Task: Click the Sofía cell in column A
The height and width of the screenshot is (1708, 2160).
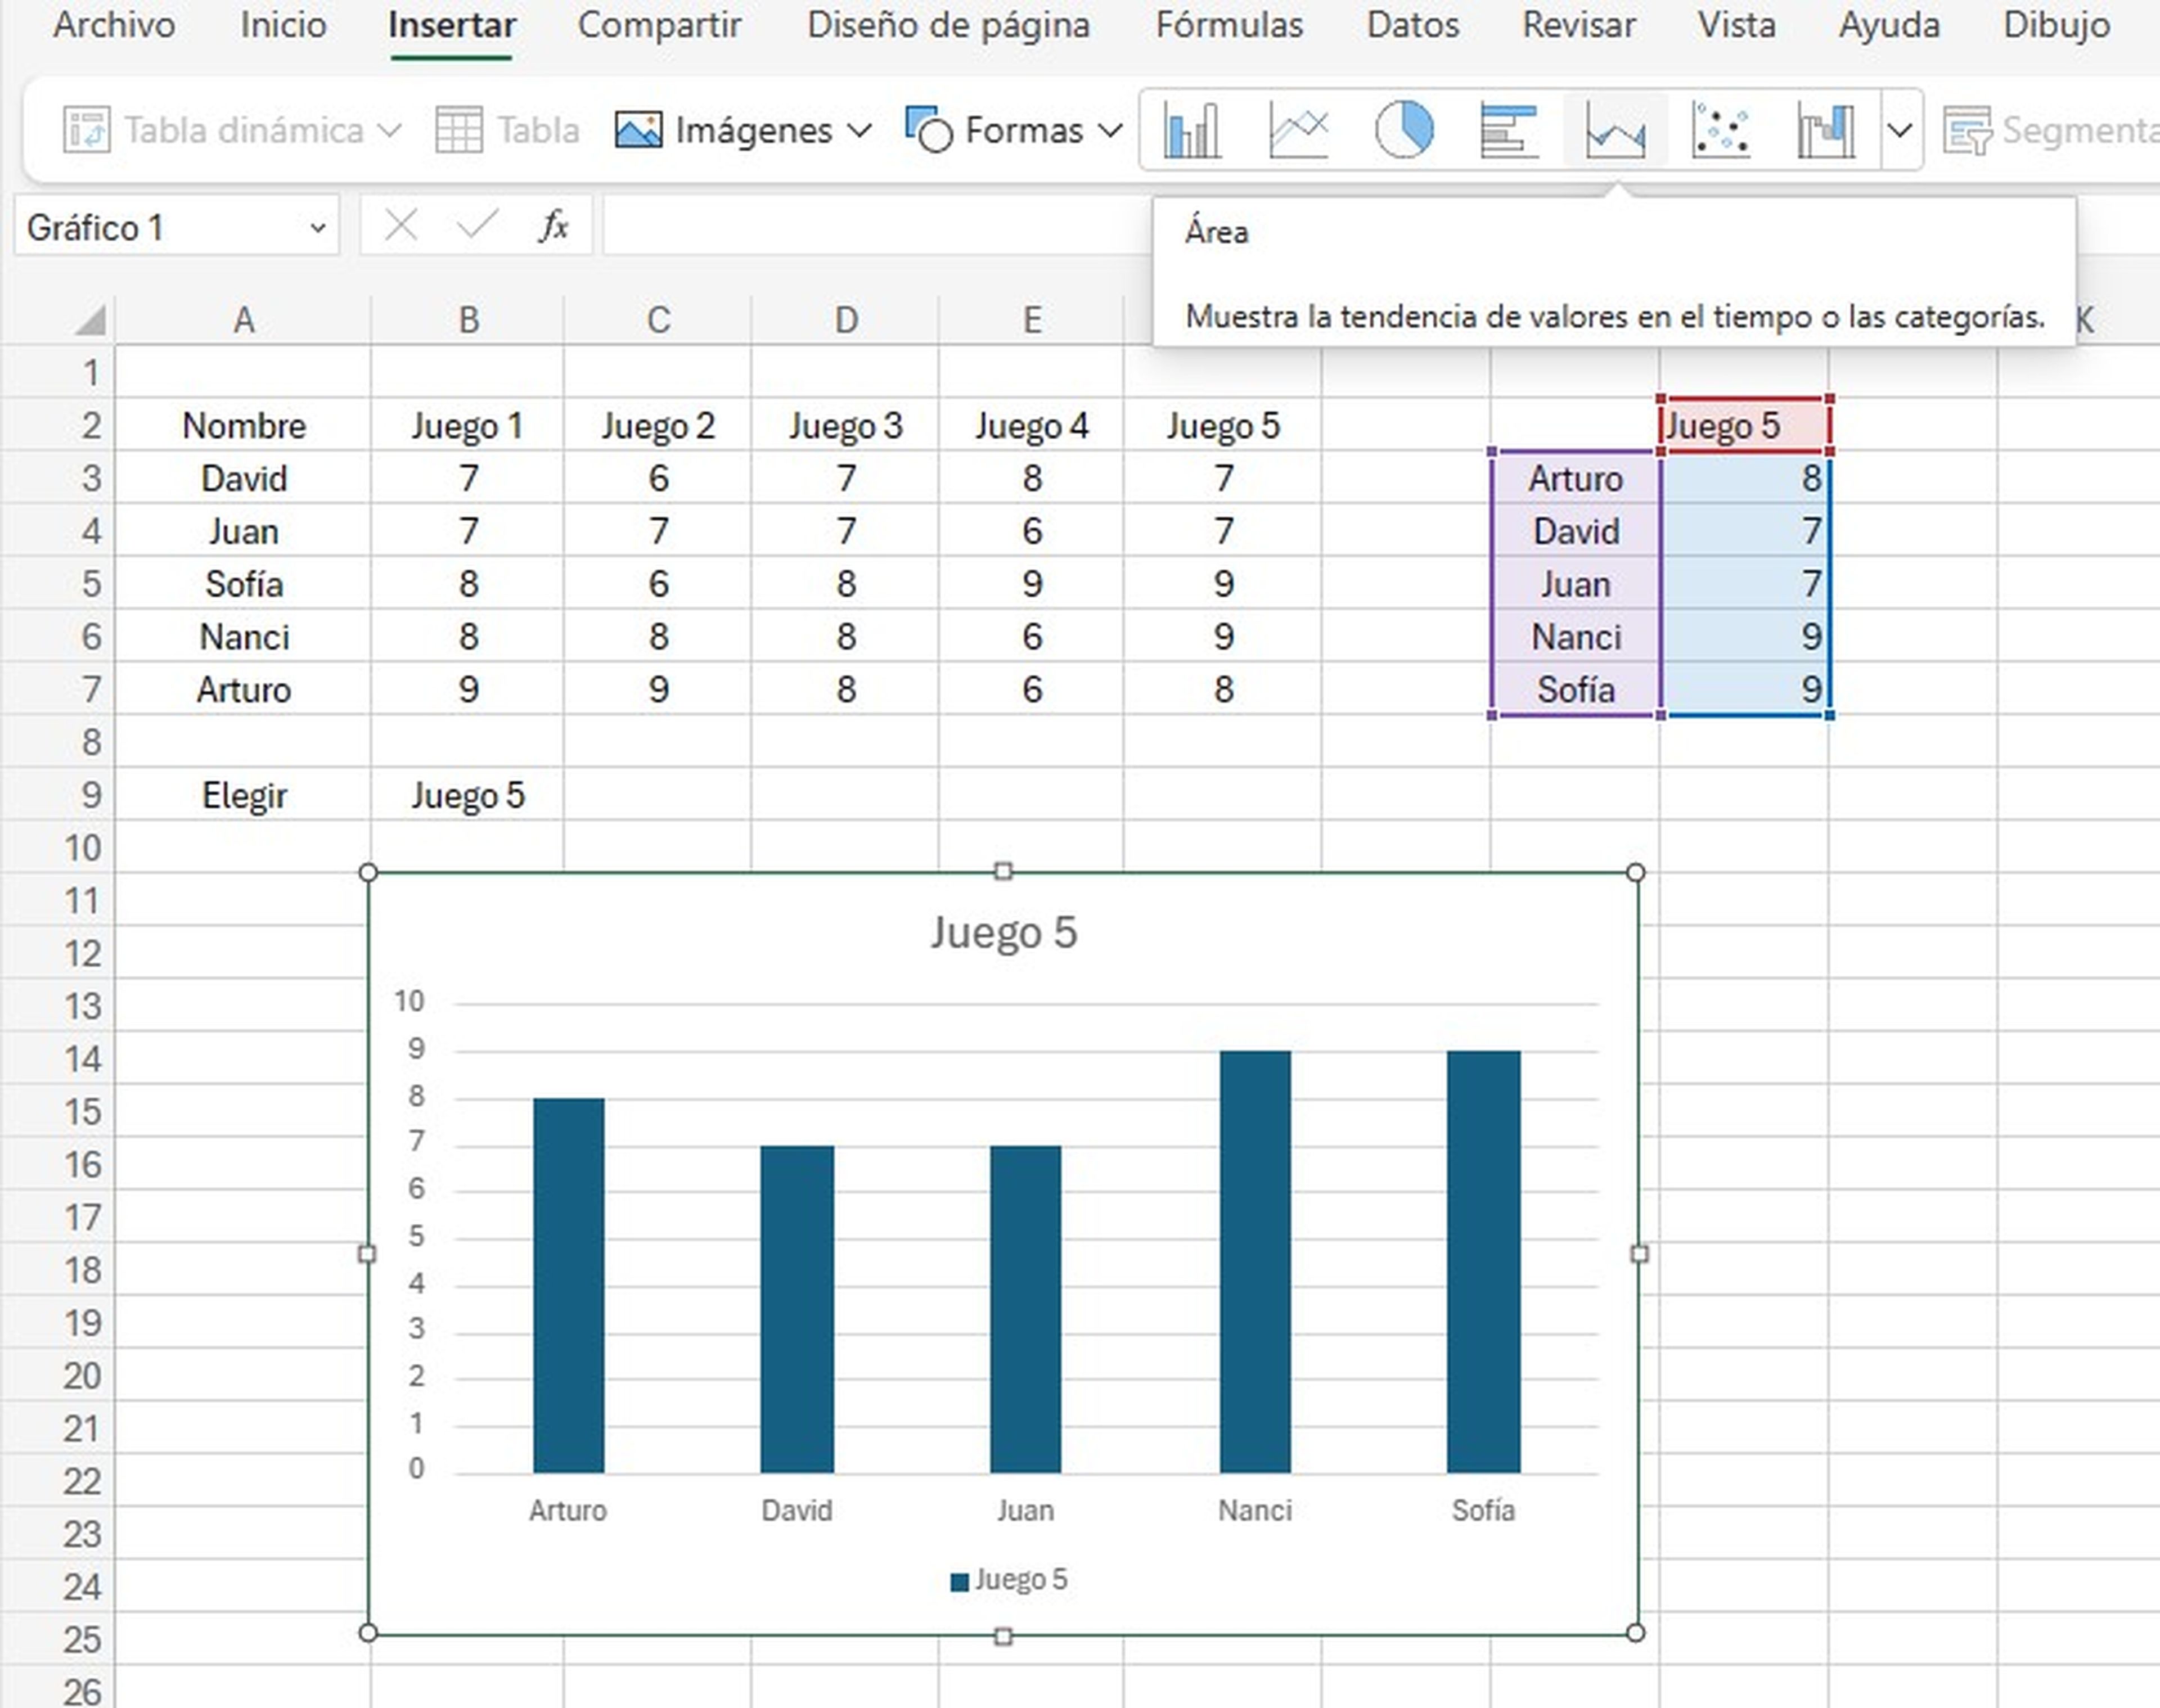Action: [243, 584]
